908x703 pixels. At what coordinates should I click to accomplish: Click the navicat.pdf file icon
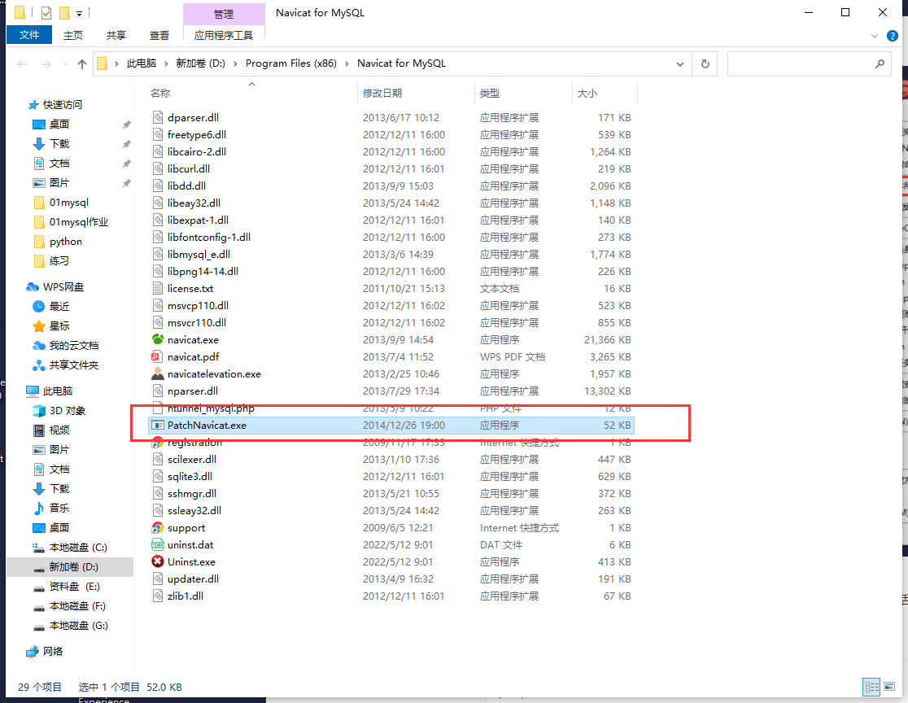[158, 356]
